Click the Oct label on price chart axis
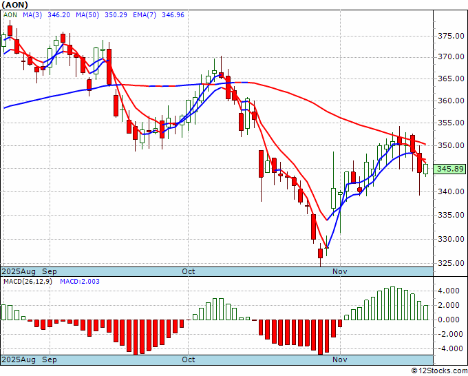The image size is (468, 376). pyautogui.click(x=189, y=271)
